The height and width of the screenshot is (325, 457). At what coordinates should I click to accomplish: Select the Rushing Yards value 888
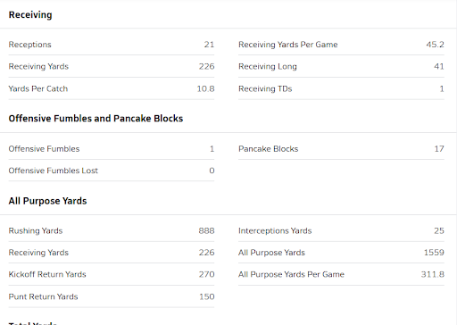[x=206, y=230]
